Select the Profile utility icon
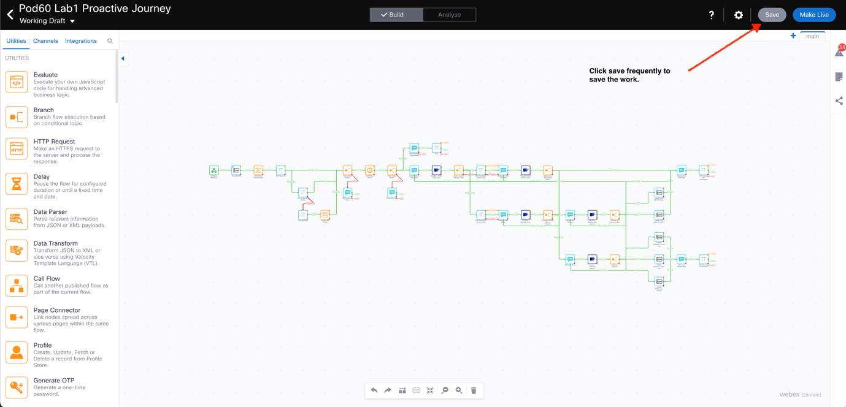 tap(17, 352)
